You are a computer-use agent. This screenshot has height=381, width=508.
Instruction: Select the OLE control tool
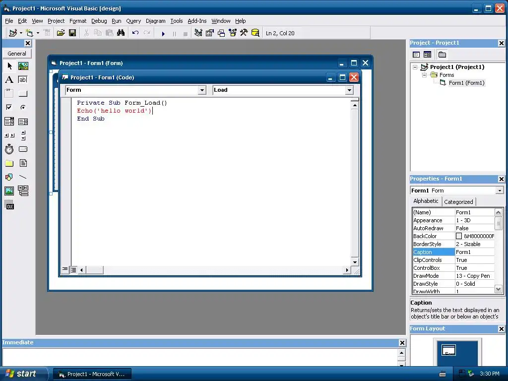pos(9,205)
